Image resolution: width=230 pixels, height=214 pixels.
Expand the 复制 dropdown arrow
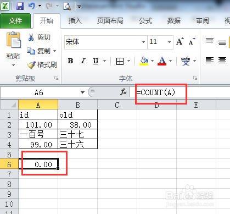tap(54, 51)
